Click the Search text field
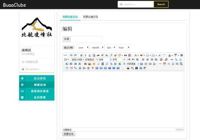Image resolution: width=200 pixels, height=140 pixels. [136, 4]
